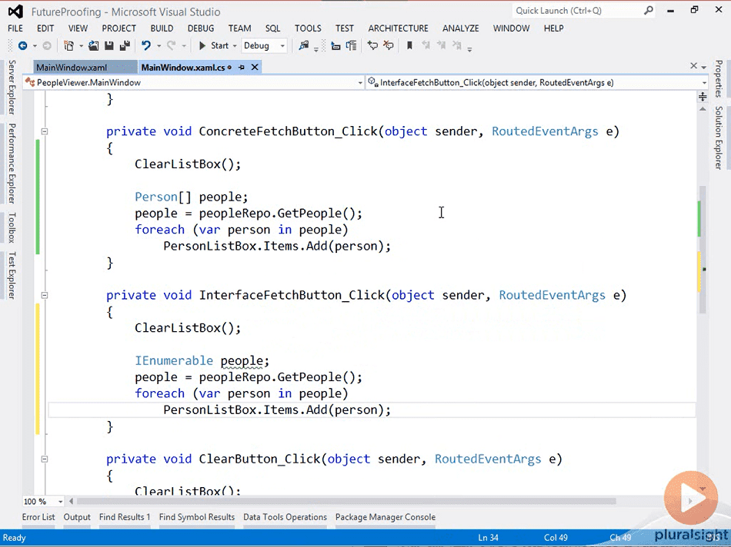Expand the Test Explorer side panel
Viewport: 731px width, 547px height.
(x=12, y=275)
